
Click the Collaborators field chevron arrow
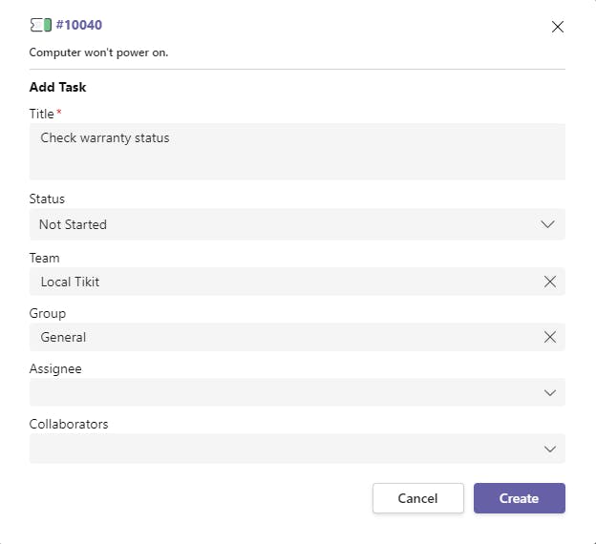[x=550, y=449]
